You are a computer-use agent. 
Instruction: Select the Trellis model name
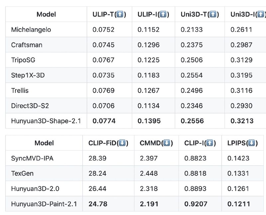(20, 90)
